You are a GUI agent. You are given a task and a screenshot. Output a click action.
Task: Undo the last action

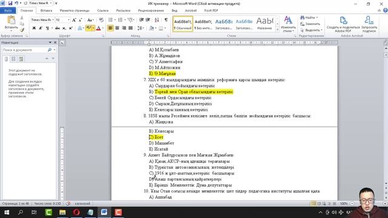16,3
